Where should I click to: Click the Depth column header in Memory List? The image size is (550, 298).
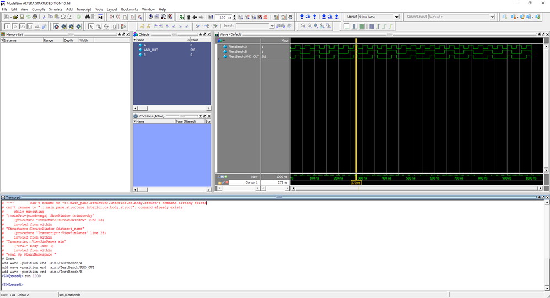pos(69,40)
